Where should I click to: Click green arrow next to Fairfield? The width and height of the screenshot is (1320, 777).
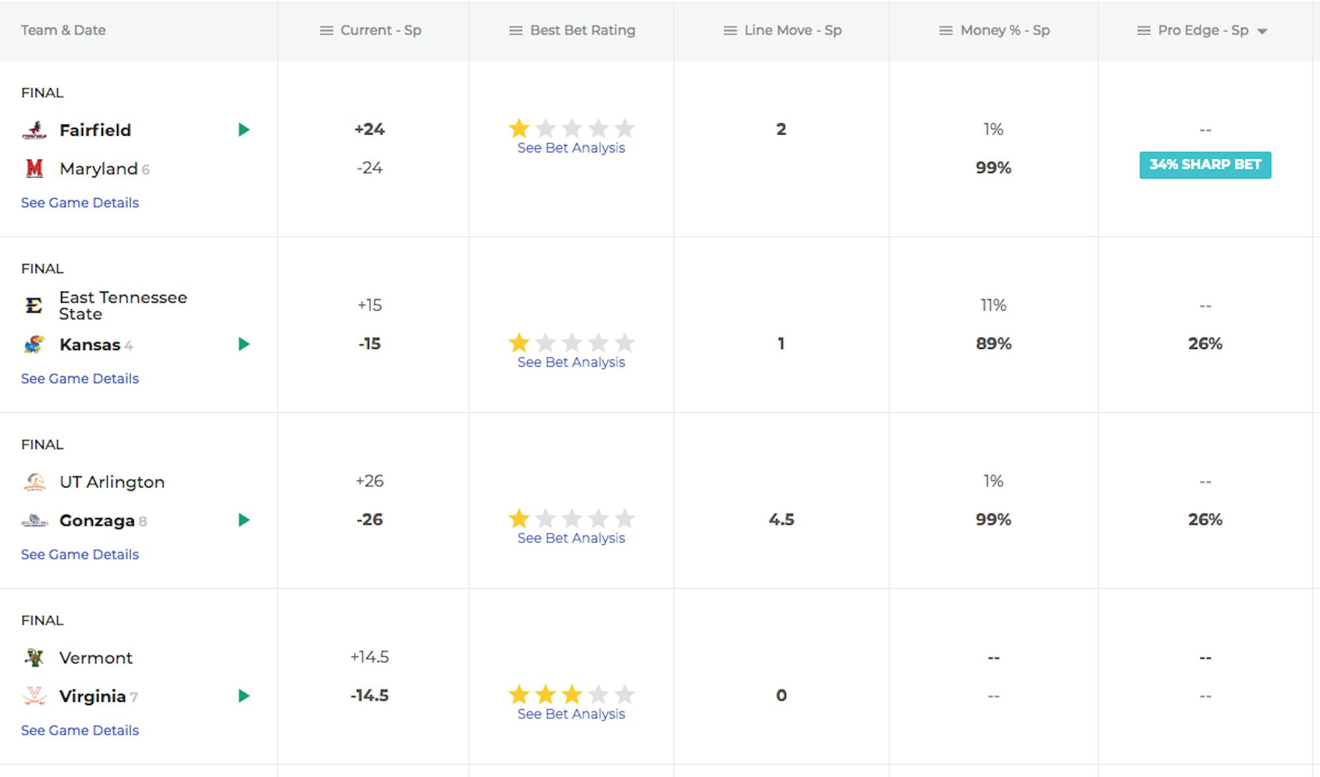(x=244, y=130)
